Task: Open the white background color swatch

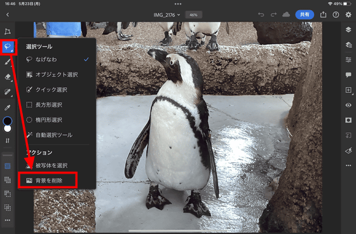Action: [8, 128]
